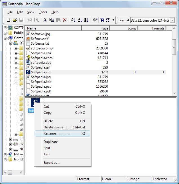Click the Print Preview toolbar icon
This screenshot has width=179, height=184.
click(x=37, y=20)
